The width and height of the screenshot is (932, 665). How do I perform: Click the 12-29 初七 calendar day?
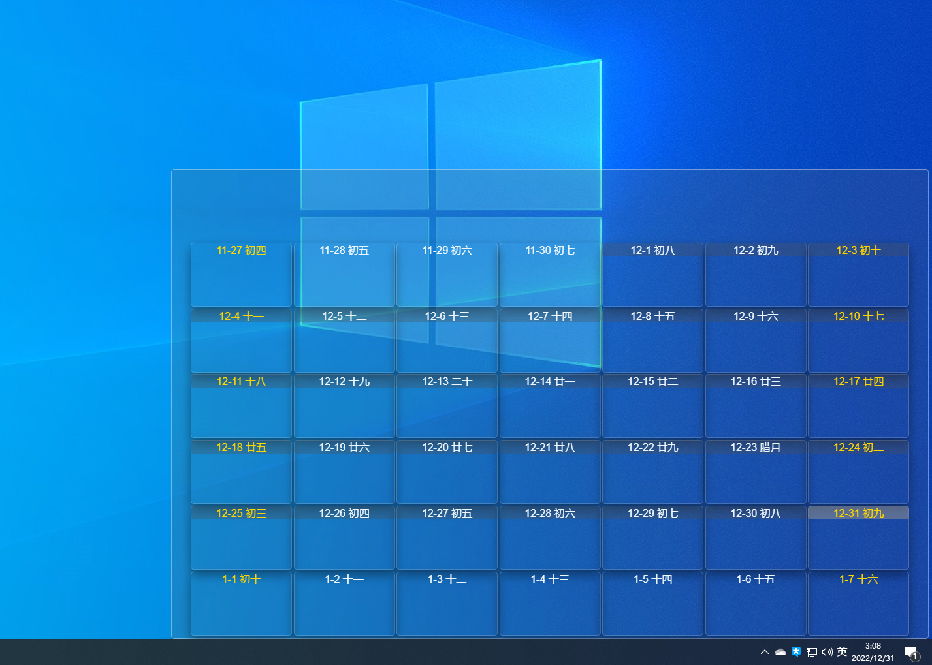(x=652, y=538)
